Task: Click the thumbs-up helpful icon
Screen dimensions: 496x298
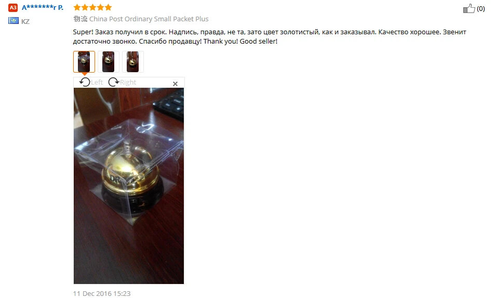Action: tap(469, 8)
